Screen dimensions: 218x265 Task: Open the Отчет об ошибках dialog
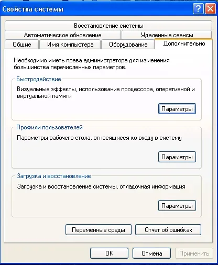pyautogui.click(x=168, y=230)
